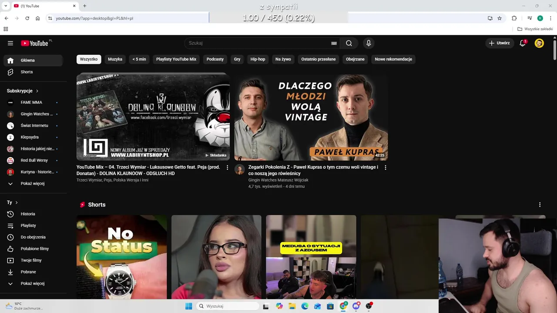Screen dimensions: 557x313
Task: Open the Red Bull Wersy subscription
Action: (x=33, y=160)
